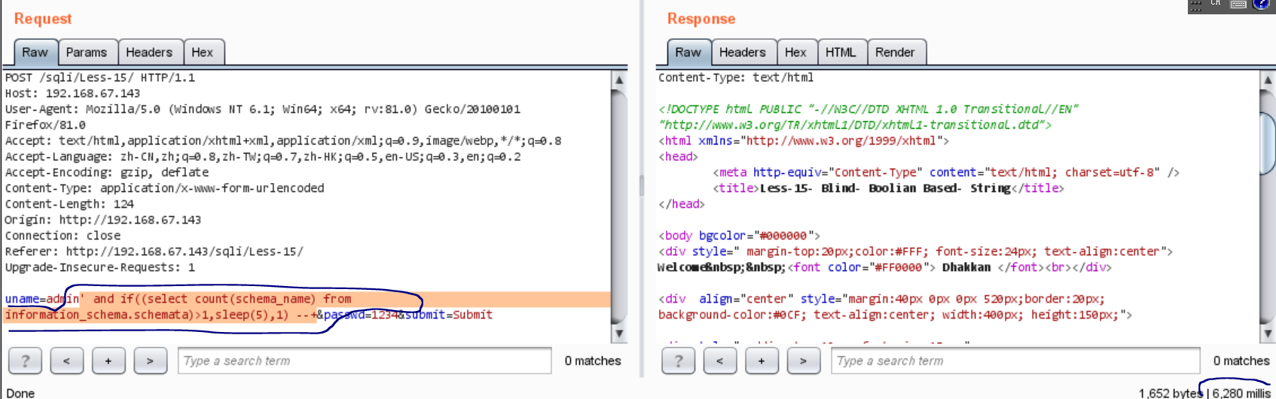Click the '0 matches' label under Response
The width and height of the screenshot is (1276, 399).
click(x=1241, y=361)
